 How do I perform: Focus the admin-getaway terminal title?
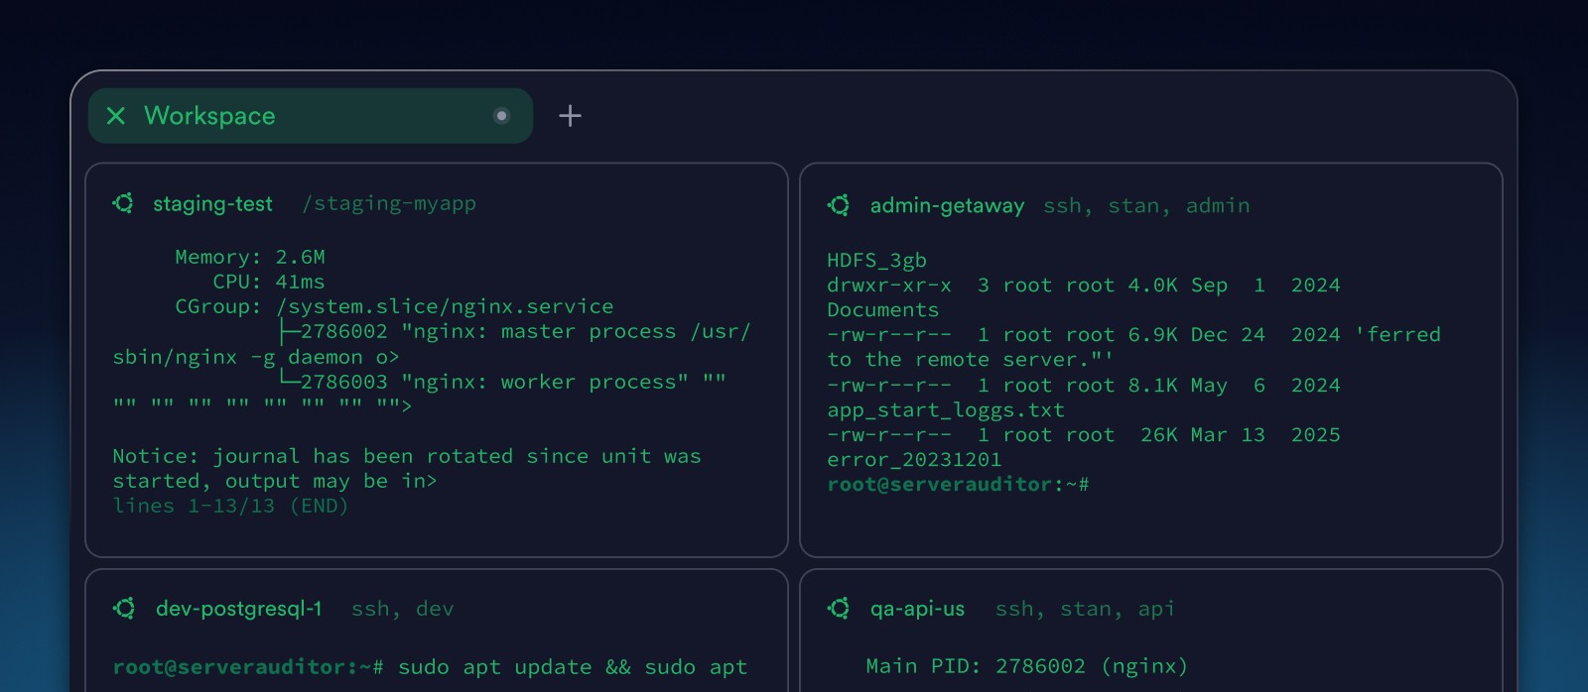pyautogui.click(x=947, y=205)
